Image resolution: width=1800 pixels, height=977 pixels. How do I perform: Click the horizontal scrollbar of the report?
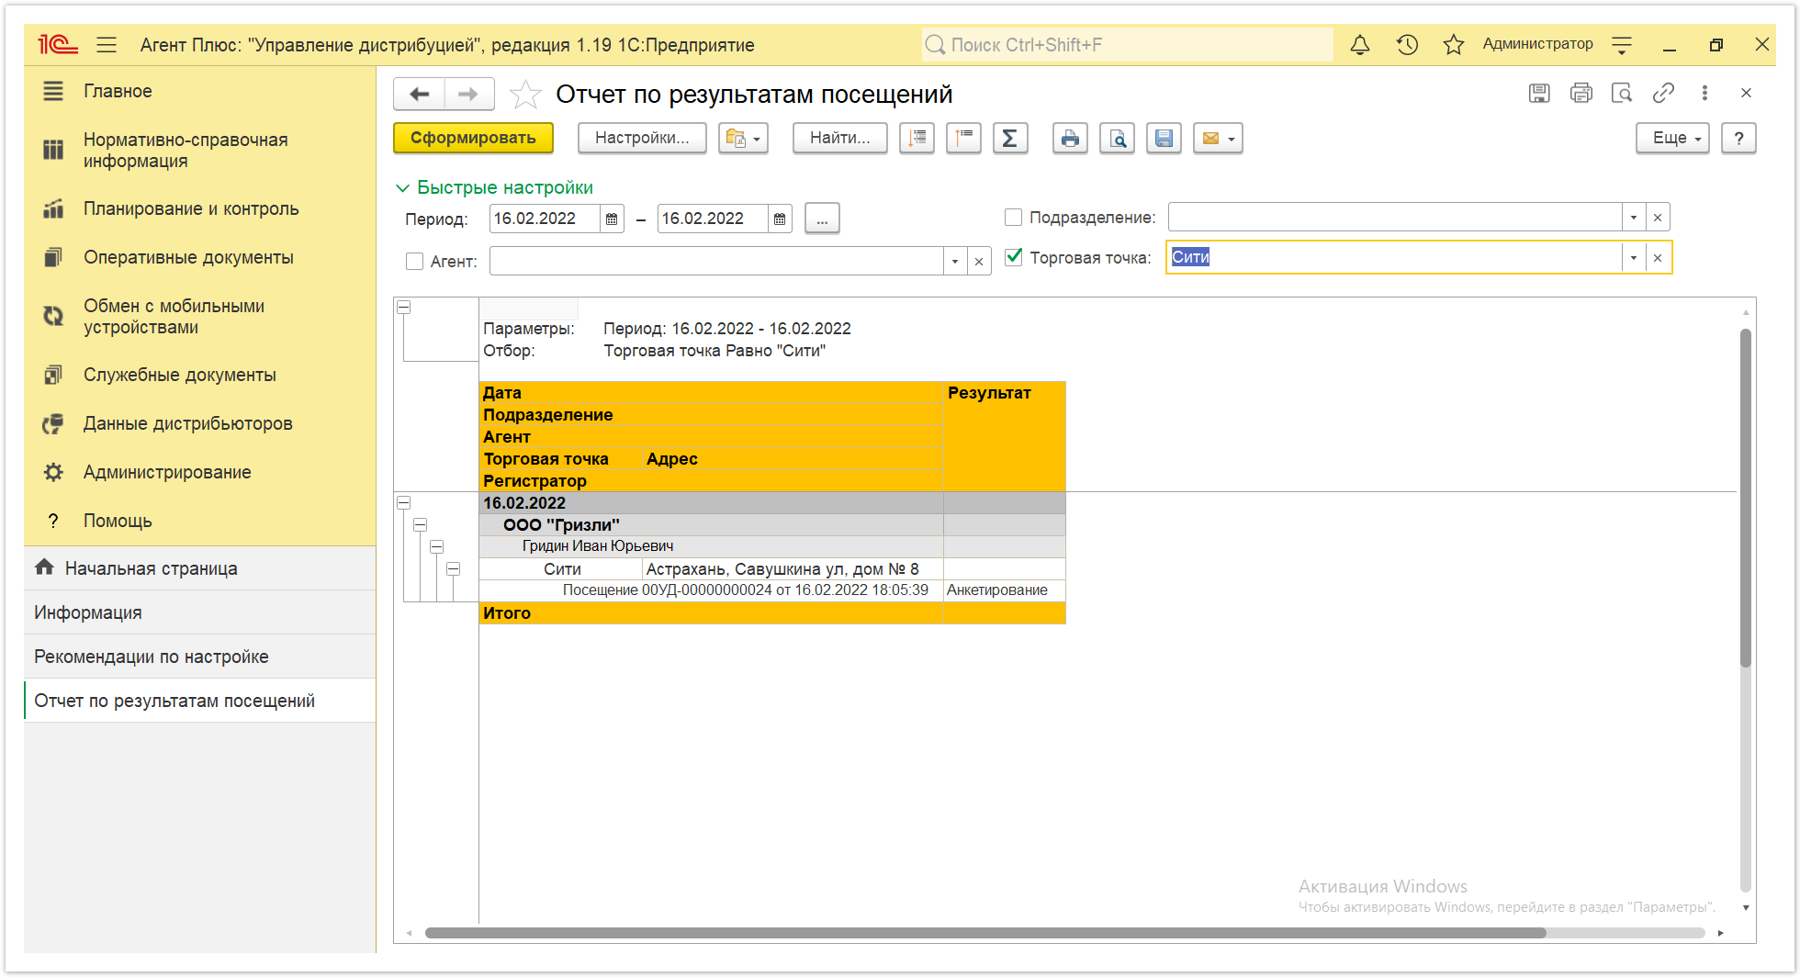click(x=985, y=933)
